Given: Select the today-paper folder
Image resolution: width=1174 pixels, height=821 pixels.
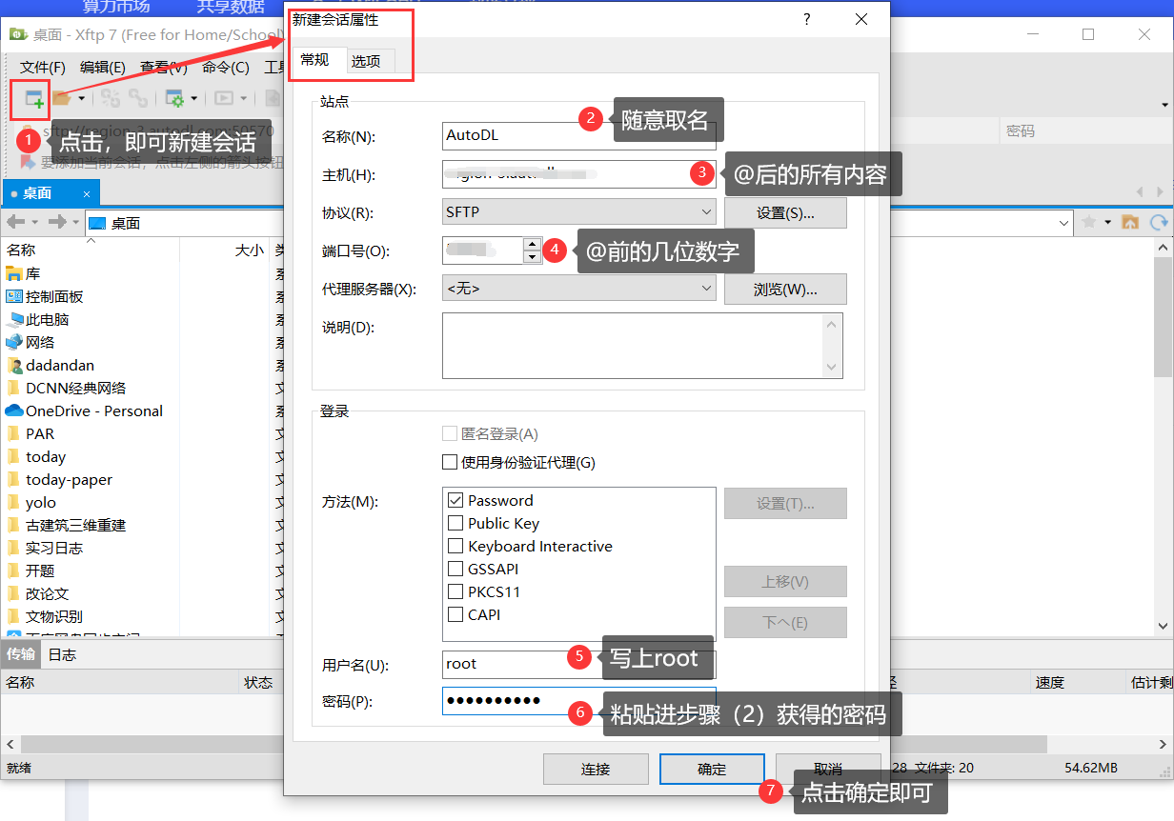Looking at the screenshot, I should click(59, 479).
